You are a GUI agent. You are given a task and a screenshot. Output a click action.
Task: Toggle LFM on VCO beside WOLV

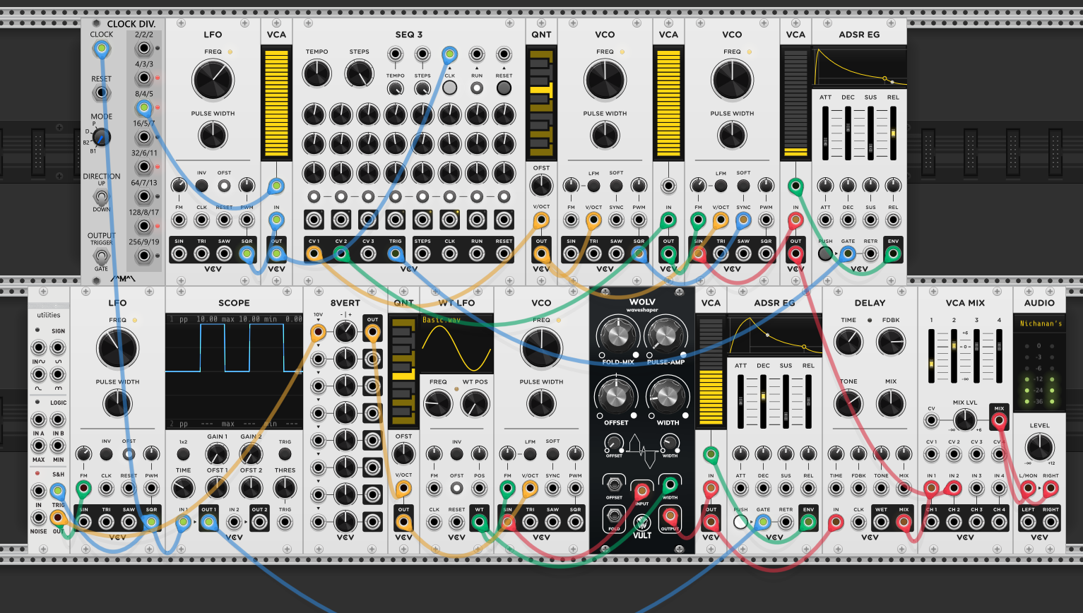click(x=530, y=454)
